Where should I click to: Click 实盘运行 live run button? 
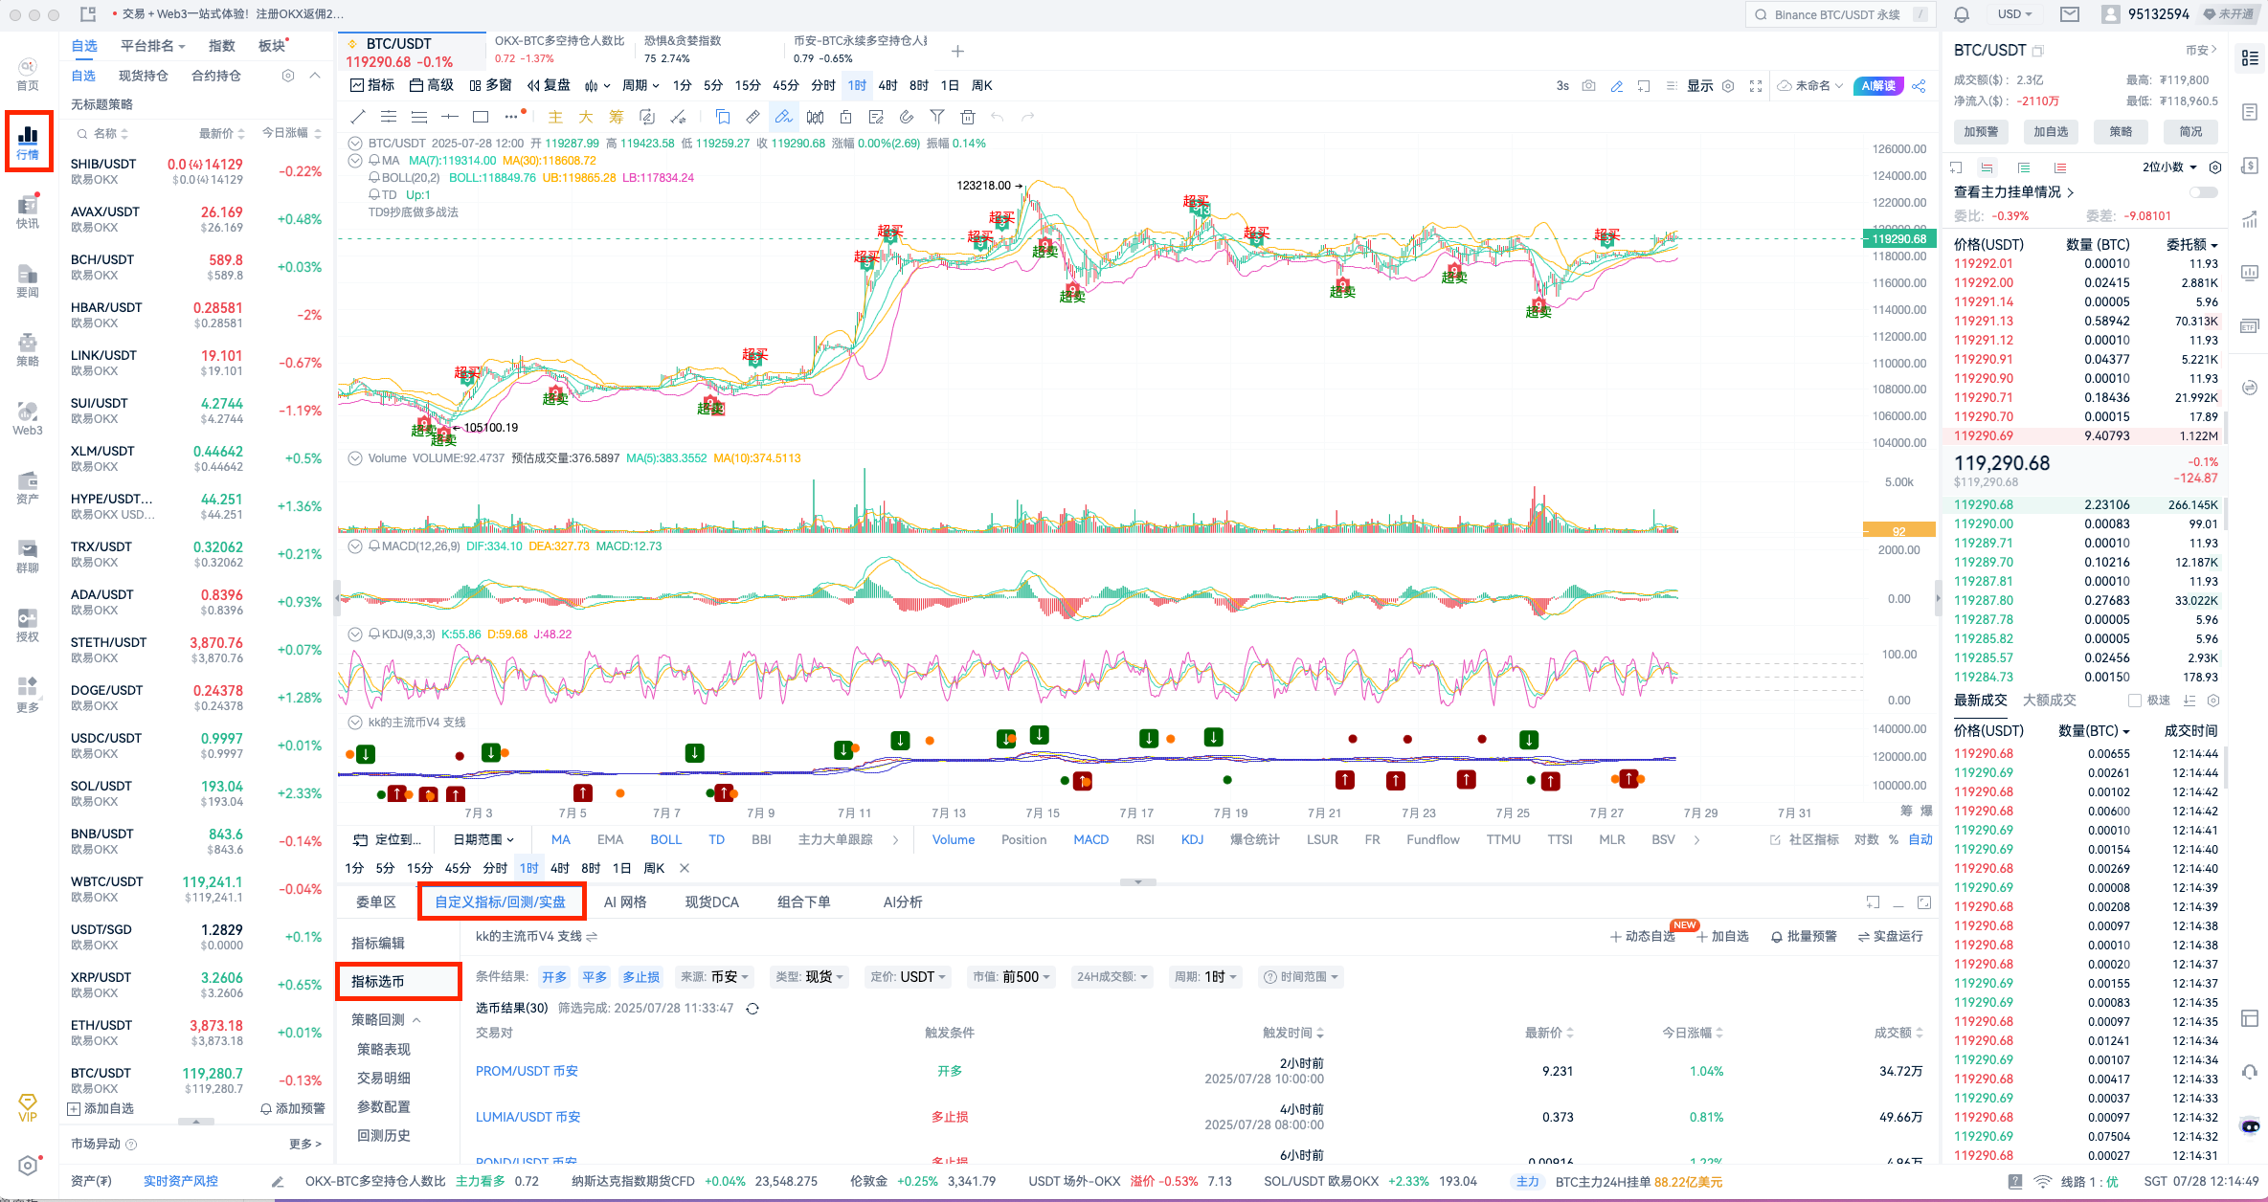(x=1890, y=936)
